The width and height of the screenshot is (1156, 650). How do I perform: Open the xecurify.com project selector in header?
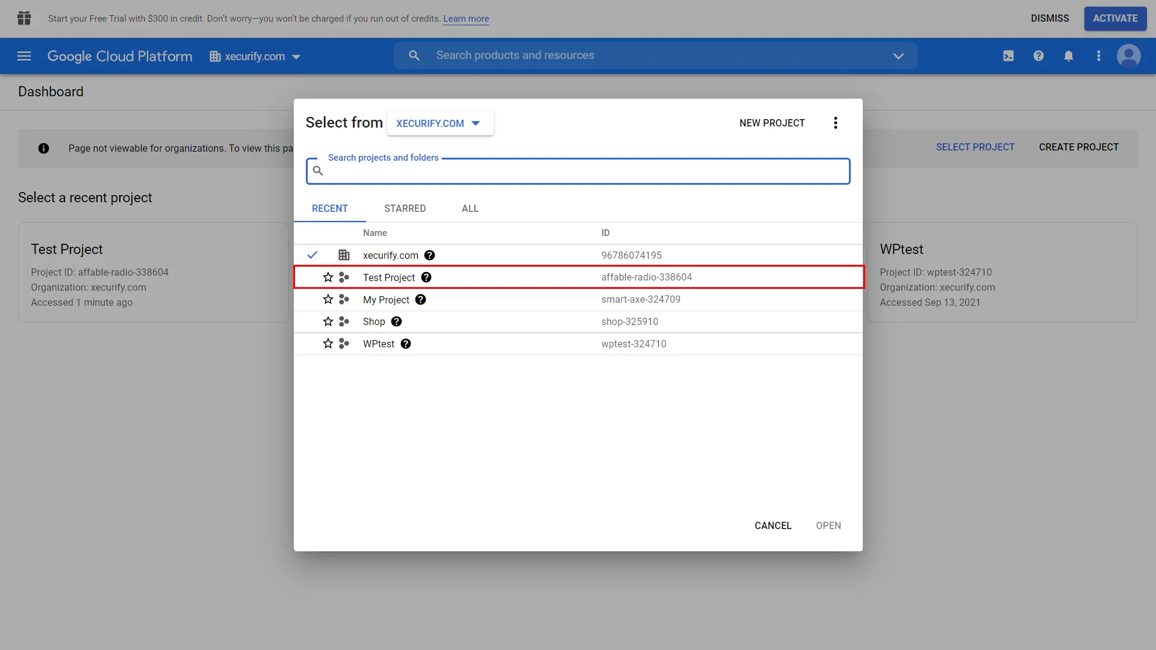tap(255, 57)
